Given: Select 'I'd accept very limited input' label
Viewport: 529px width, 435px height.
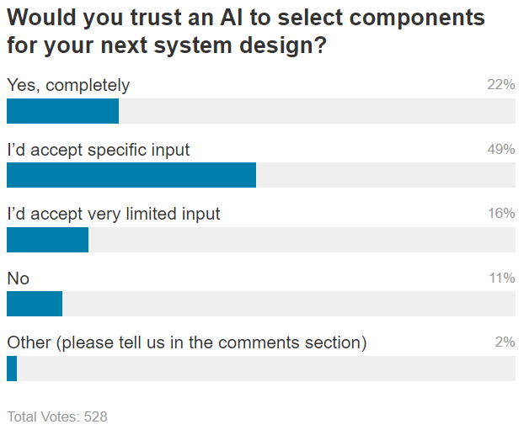Looking at the screenshot, I should (x=114, y=214).
